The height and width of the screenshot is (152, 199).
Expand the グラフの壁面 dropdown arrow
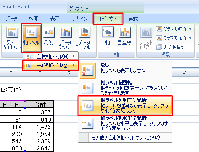click(x=191, y=29)
